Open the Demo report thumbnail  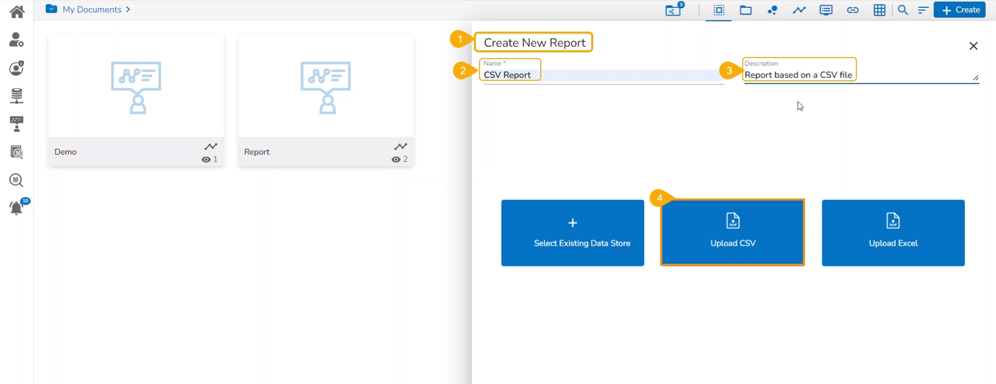(x=136, y=86)
